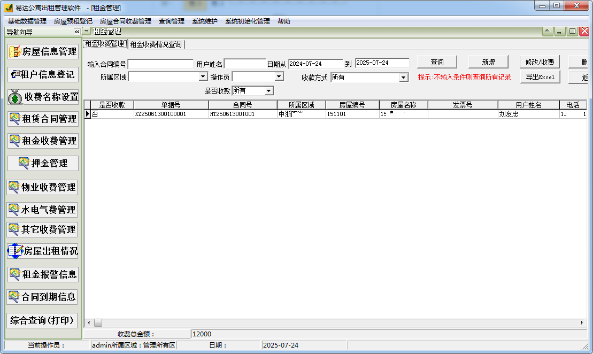Image resolution: width=593 pixels, height=354 pixels.
Task: Open 物业收费管理 from the sidebar
Action: click(x=43, y=187)
